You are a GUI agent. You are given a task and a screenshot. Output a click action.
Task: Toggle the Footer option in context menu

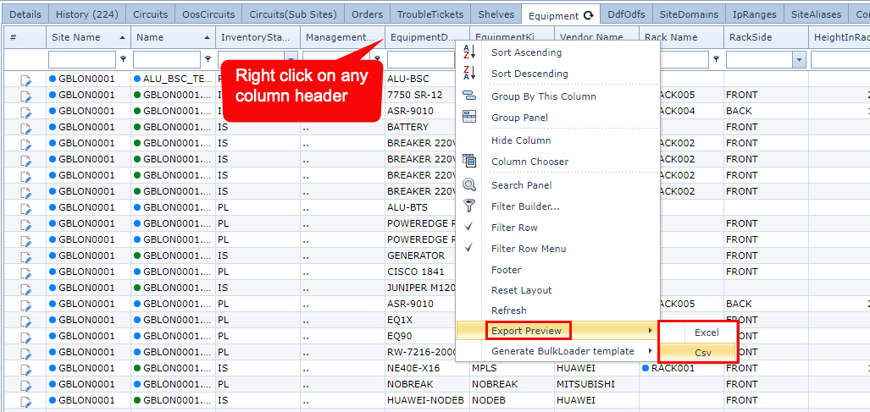pos(507,271)
